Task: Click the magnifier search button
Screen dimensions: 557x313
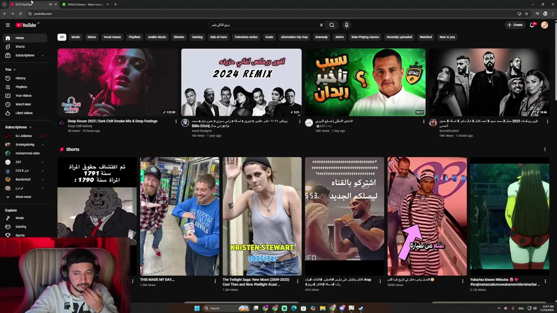Action: [x=332, y=25]
